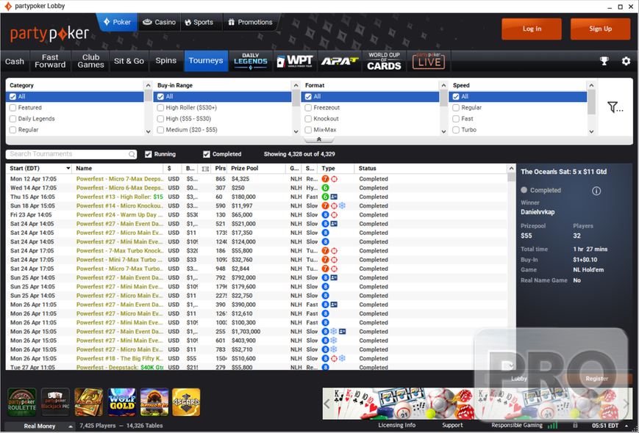Click tournament list vertical scrollbar thumb
Screen dimensions: 639x433
point(511,178)
